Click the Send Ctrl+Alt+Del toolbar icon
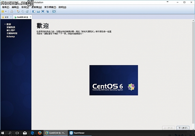The image size is (195, 136). (12, 11)
